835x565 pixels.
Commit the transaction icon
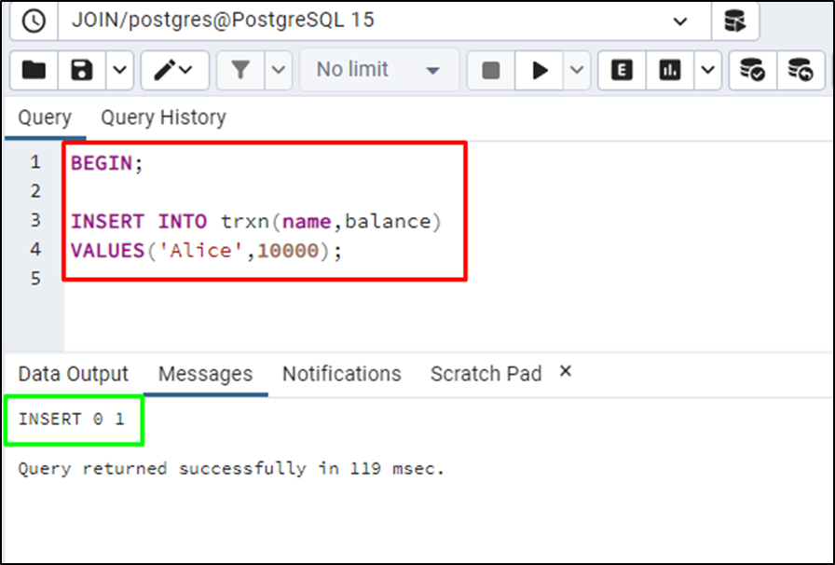click(x=753, y=70)
